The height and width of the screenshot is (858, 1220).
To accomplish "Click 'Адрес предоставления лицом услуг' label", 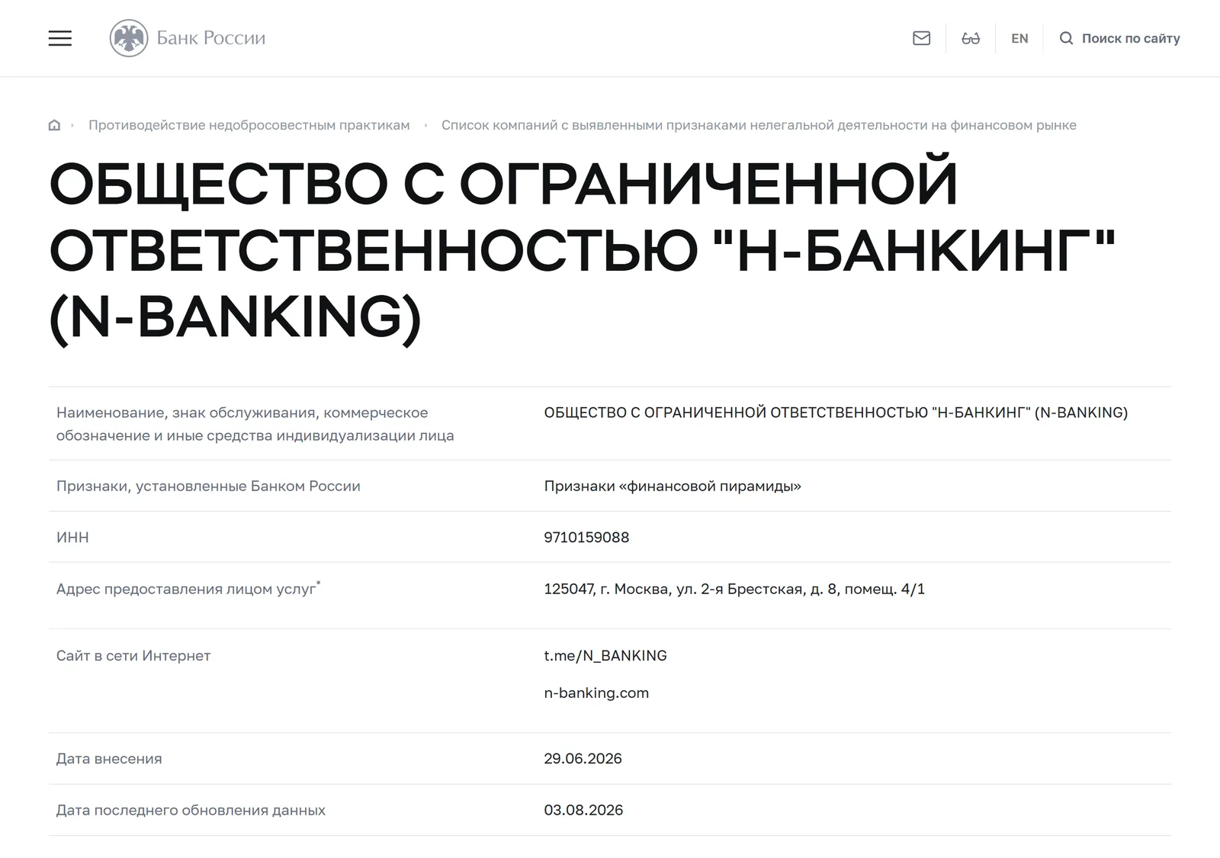I will point(188,588).
